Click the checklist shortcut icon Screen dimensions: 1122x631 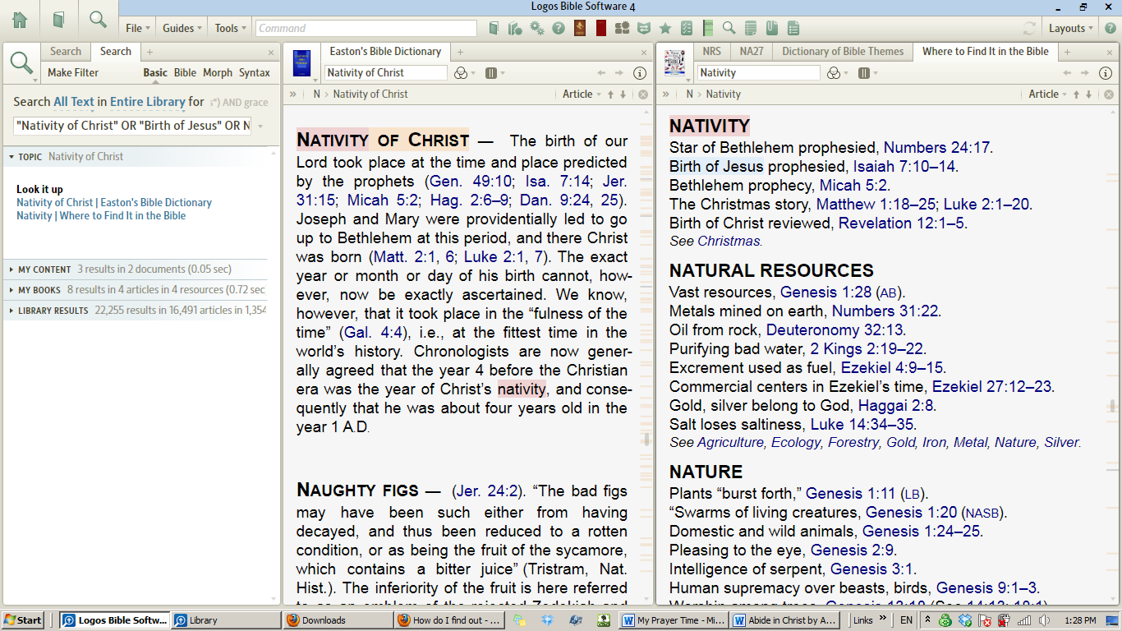(687, 29)
